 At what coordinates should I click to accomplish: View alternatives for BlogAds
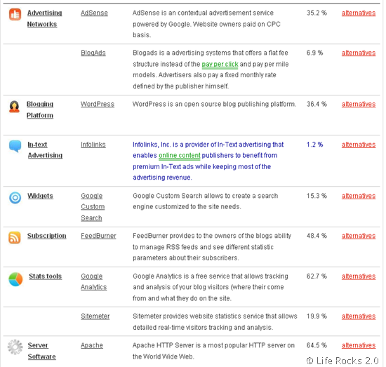click(x=359, y=53)
